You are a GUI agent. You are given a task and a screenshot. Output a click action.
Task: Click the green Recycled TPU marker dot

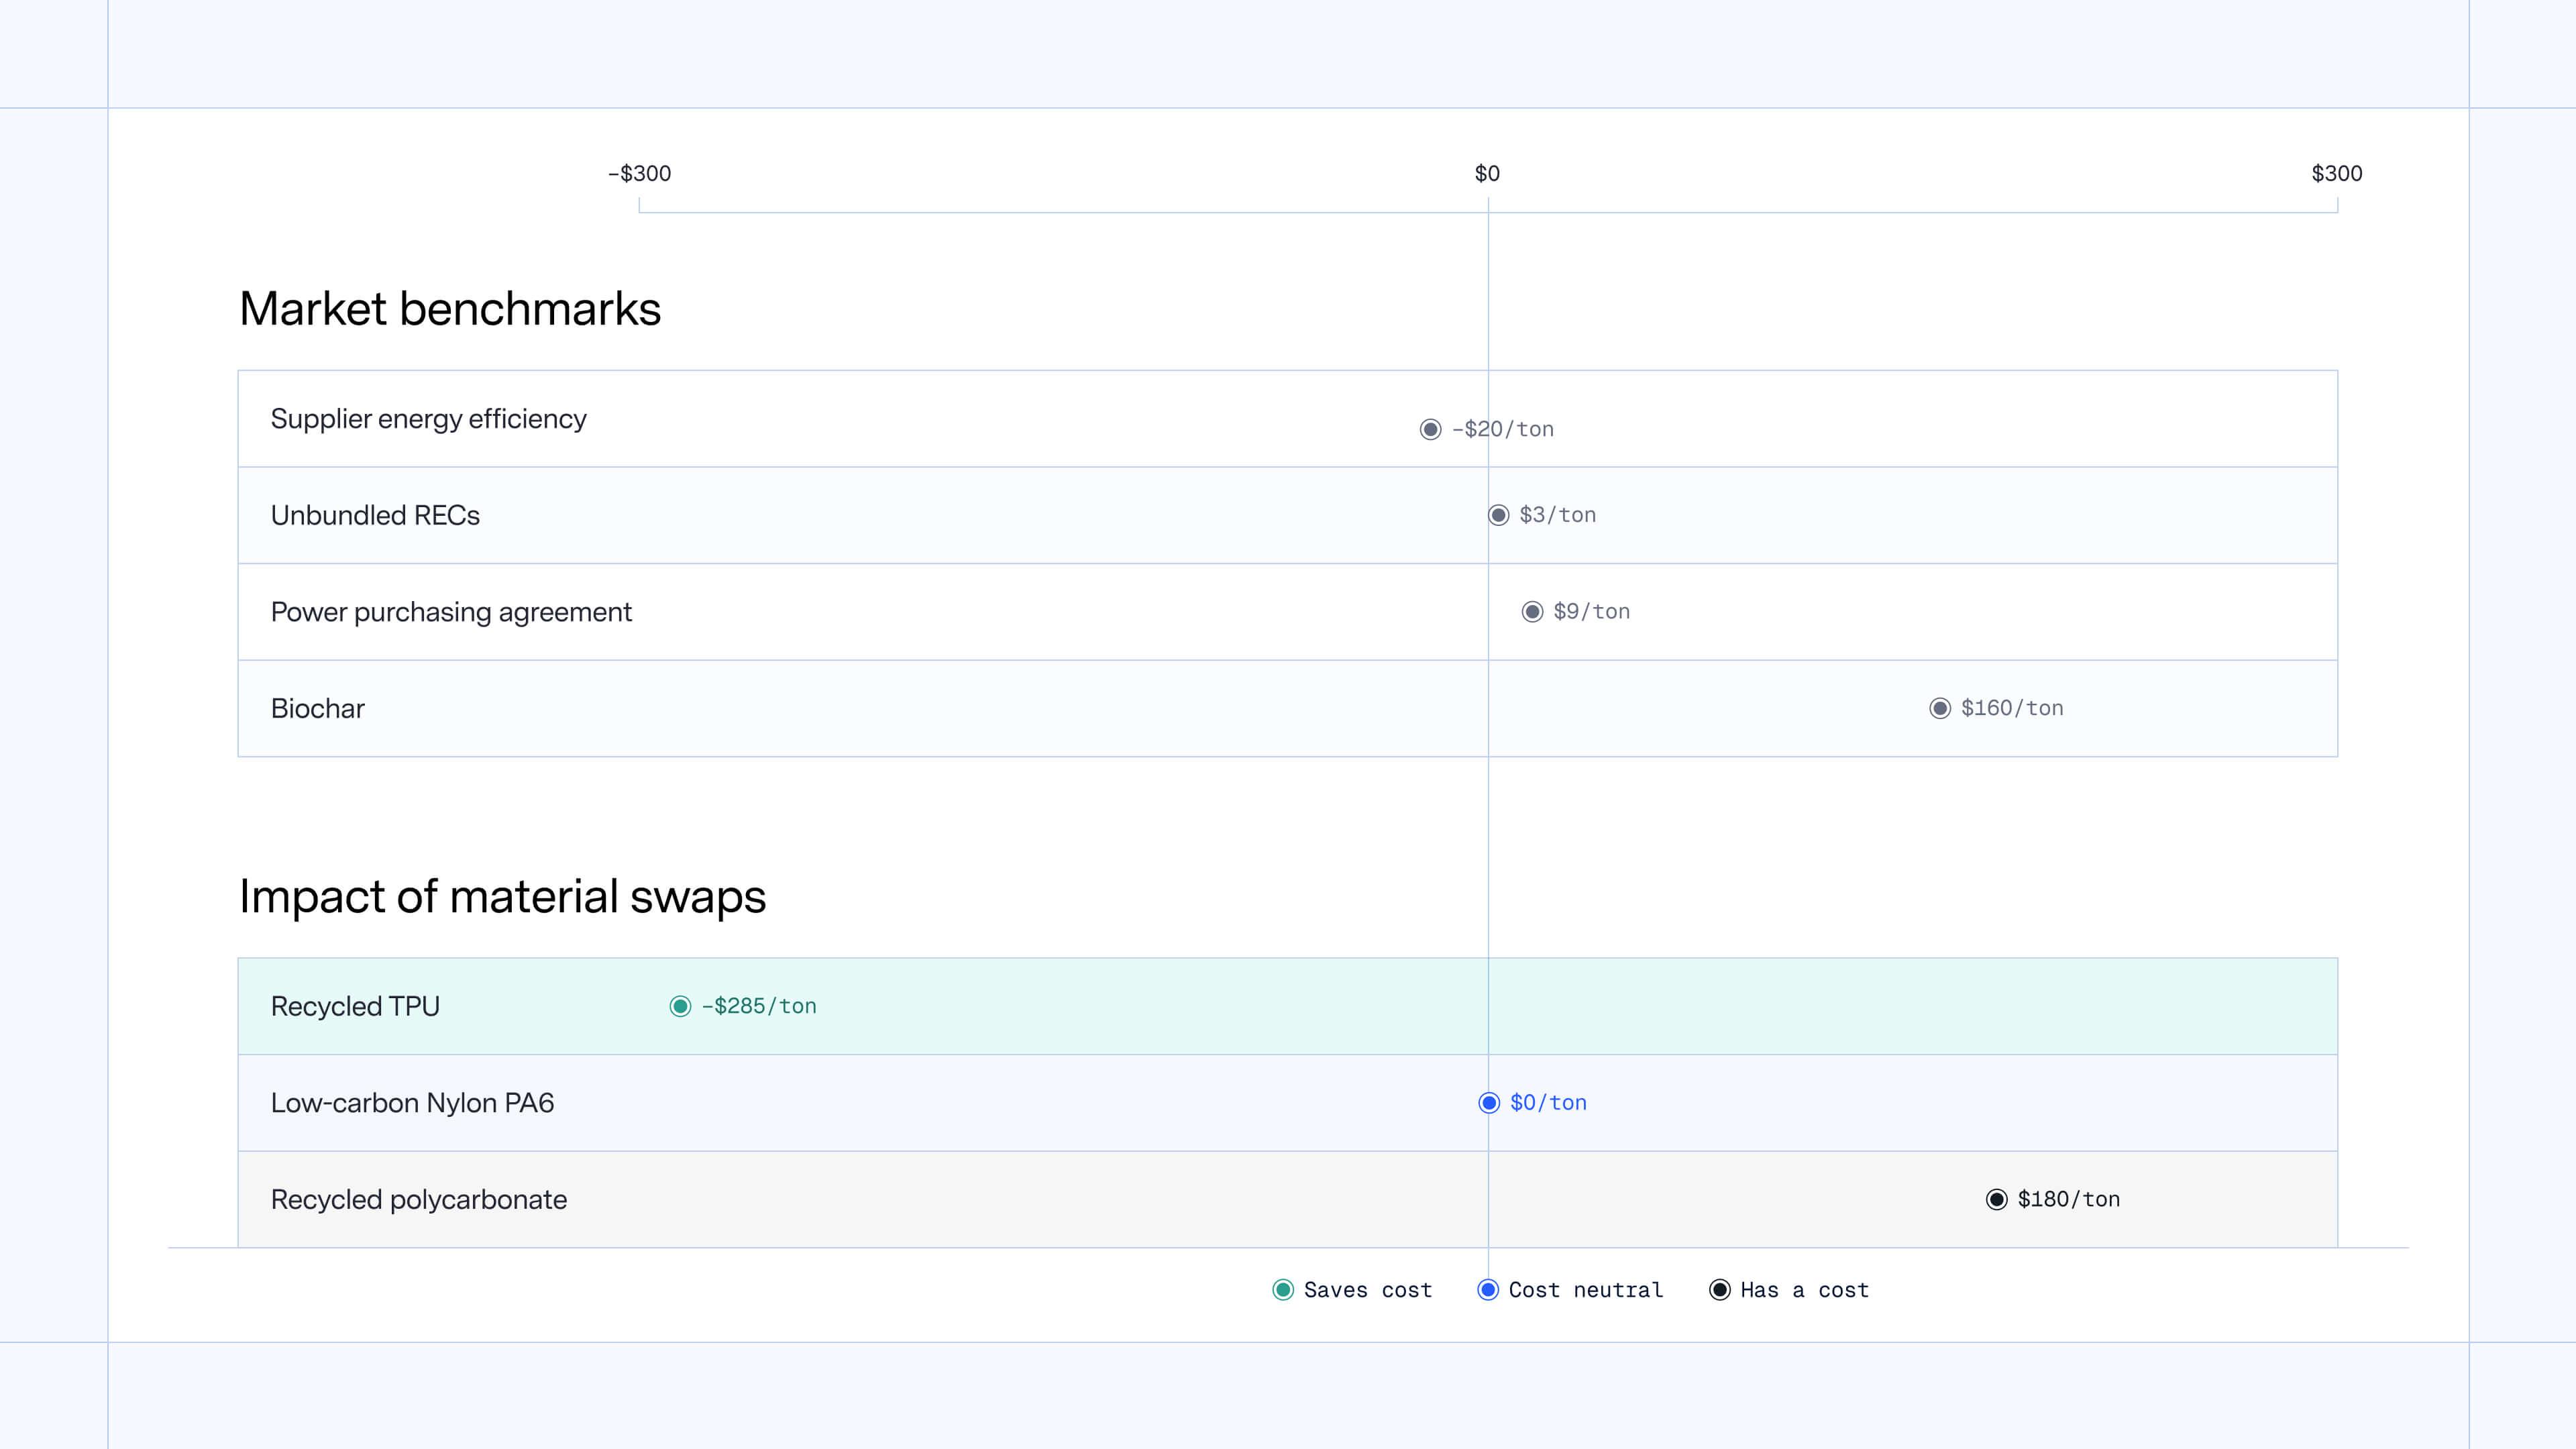(x=680, y=1006)
